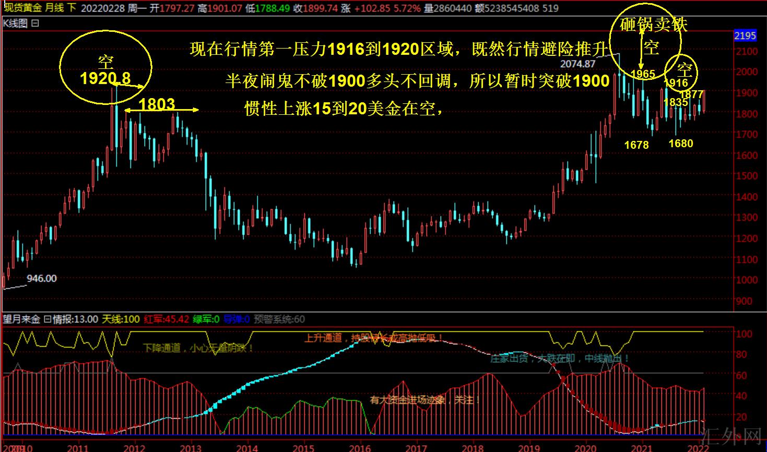Viewport: 767px width, 452px height.
Task: Click the 80 level on indicator axis
Action: [741, 354]
